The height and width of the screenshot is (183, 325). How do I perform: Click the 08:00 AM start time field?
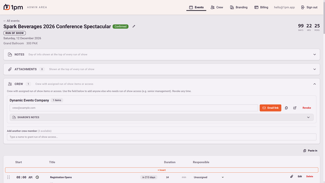[24, 178]
